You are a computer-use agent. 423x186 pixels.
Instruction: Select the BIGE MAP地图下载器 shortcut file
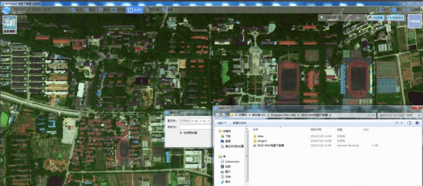268,145
